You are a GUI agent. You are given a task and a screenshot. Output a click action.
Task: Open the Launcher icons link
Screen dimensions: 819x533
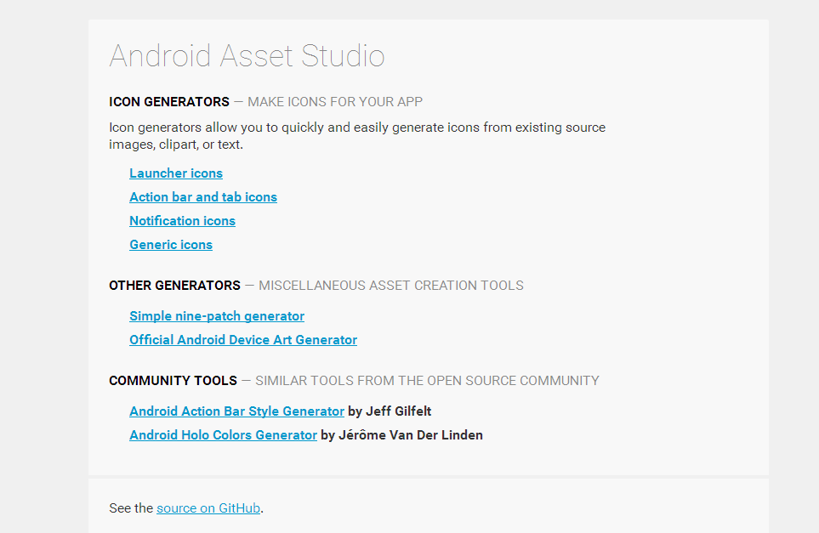[x=176, y=173]
